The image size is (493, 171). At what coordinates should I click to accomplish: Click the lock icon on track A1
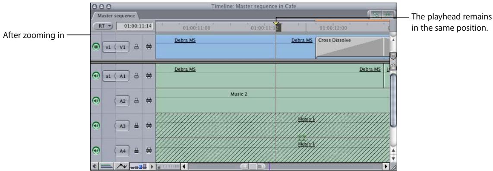click(136, 76)
